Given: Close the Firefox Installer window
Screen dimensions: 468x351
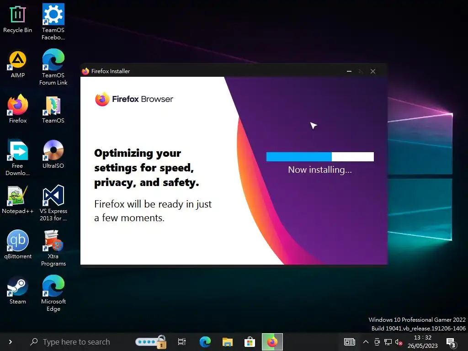Looking at the screenshot, I should click(373, 71).
